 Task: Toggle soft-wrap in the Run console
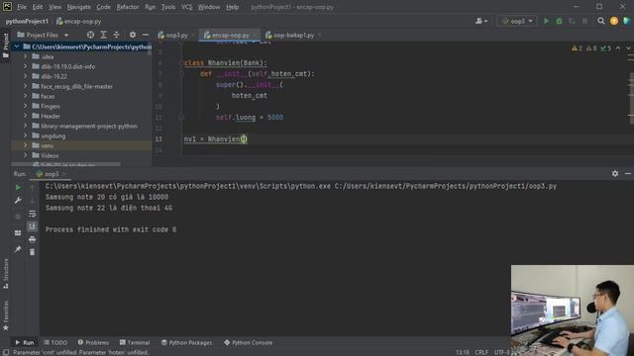coord(33,214)
